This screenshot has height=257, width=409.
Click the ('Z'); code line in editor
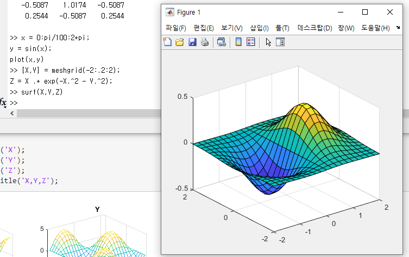point(12,171)
